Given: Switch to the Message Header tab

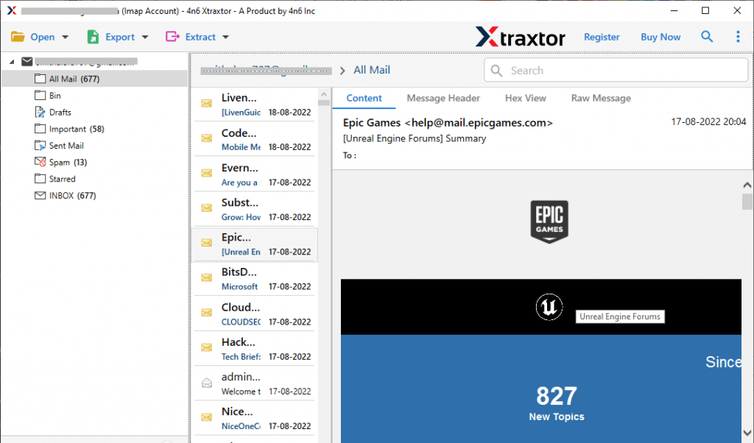Looking at the screenshot, I should [x=443, y=98].
